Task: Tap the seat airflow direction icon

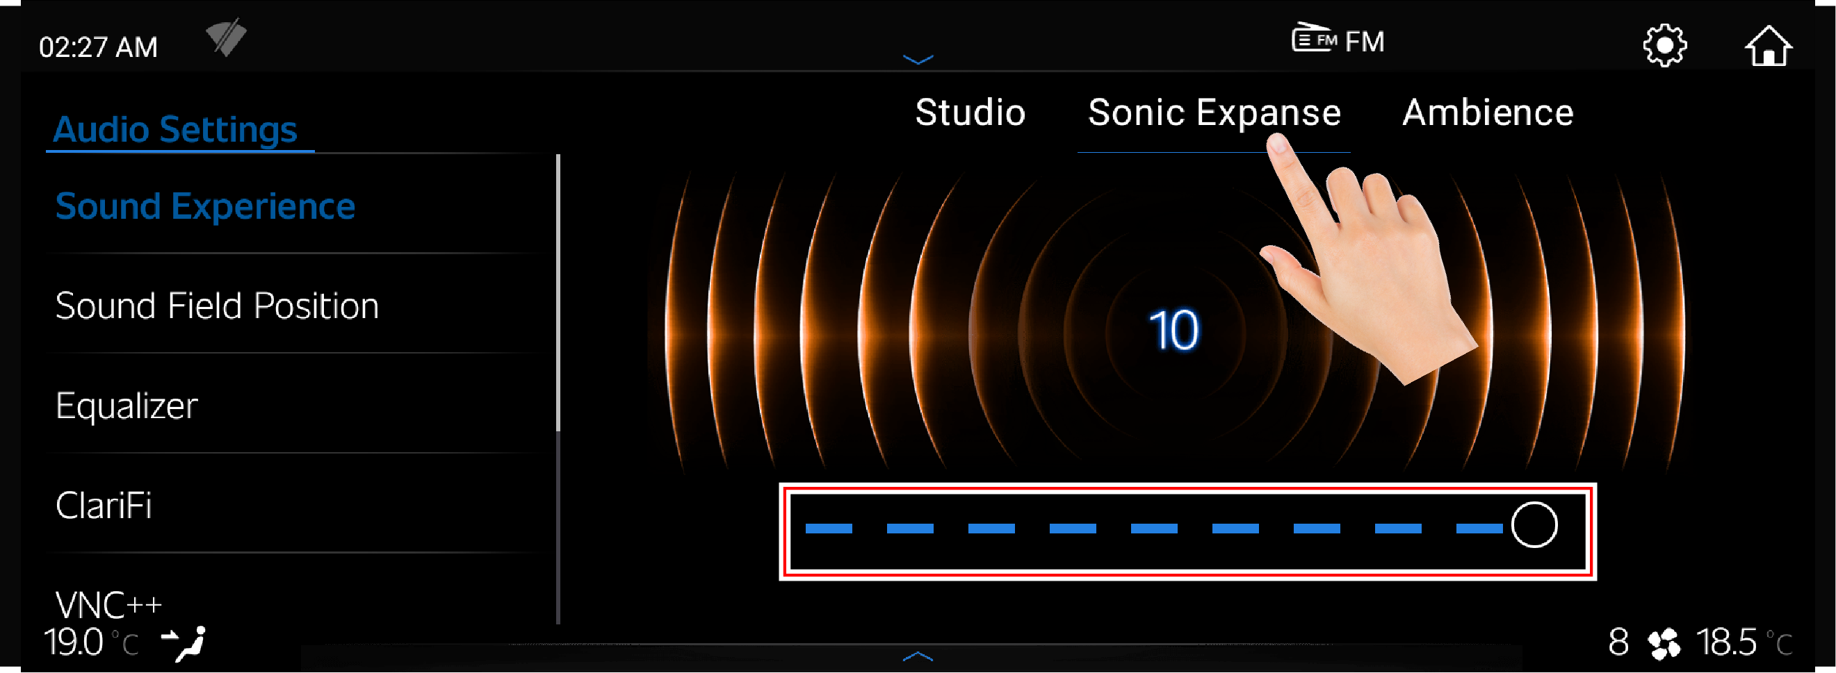Action: 185,643
